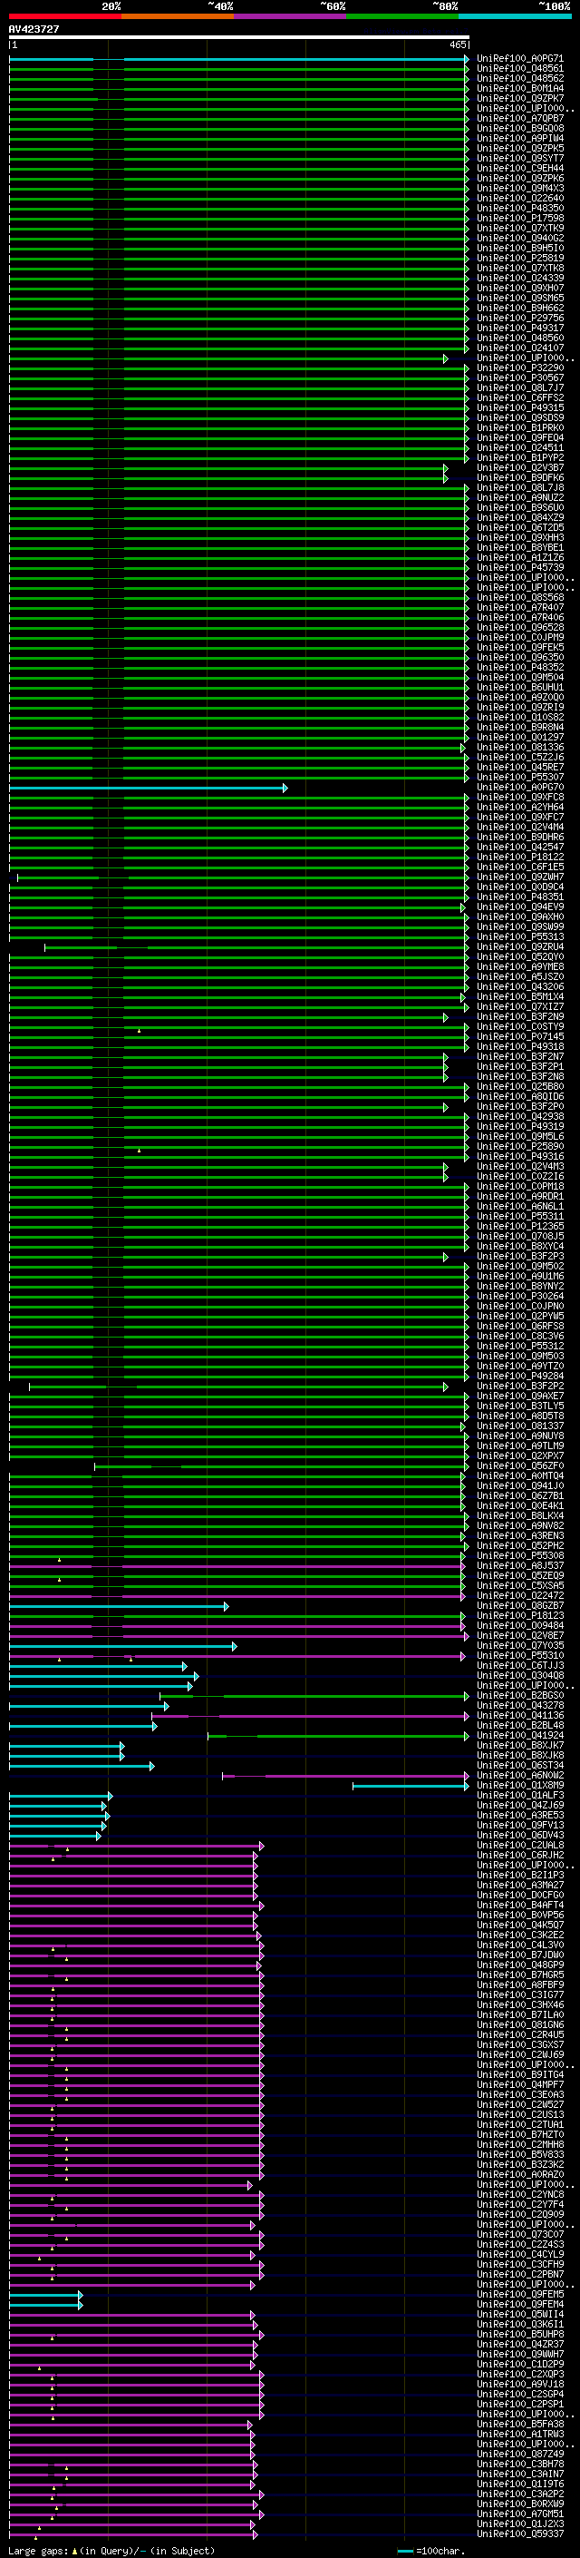Click the purple ~60% identity legend segment
This screenshot has width=580, height=2558.
point(289,17)
